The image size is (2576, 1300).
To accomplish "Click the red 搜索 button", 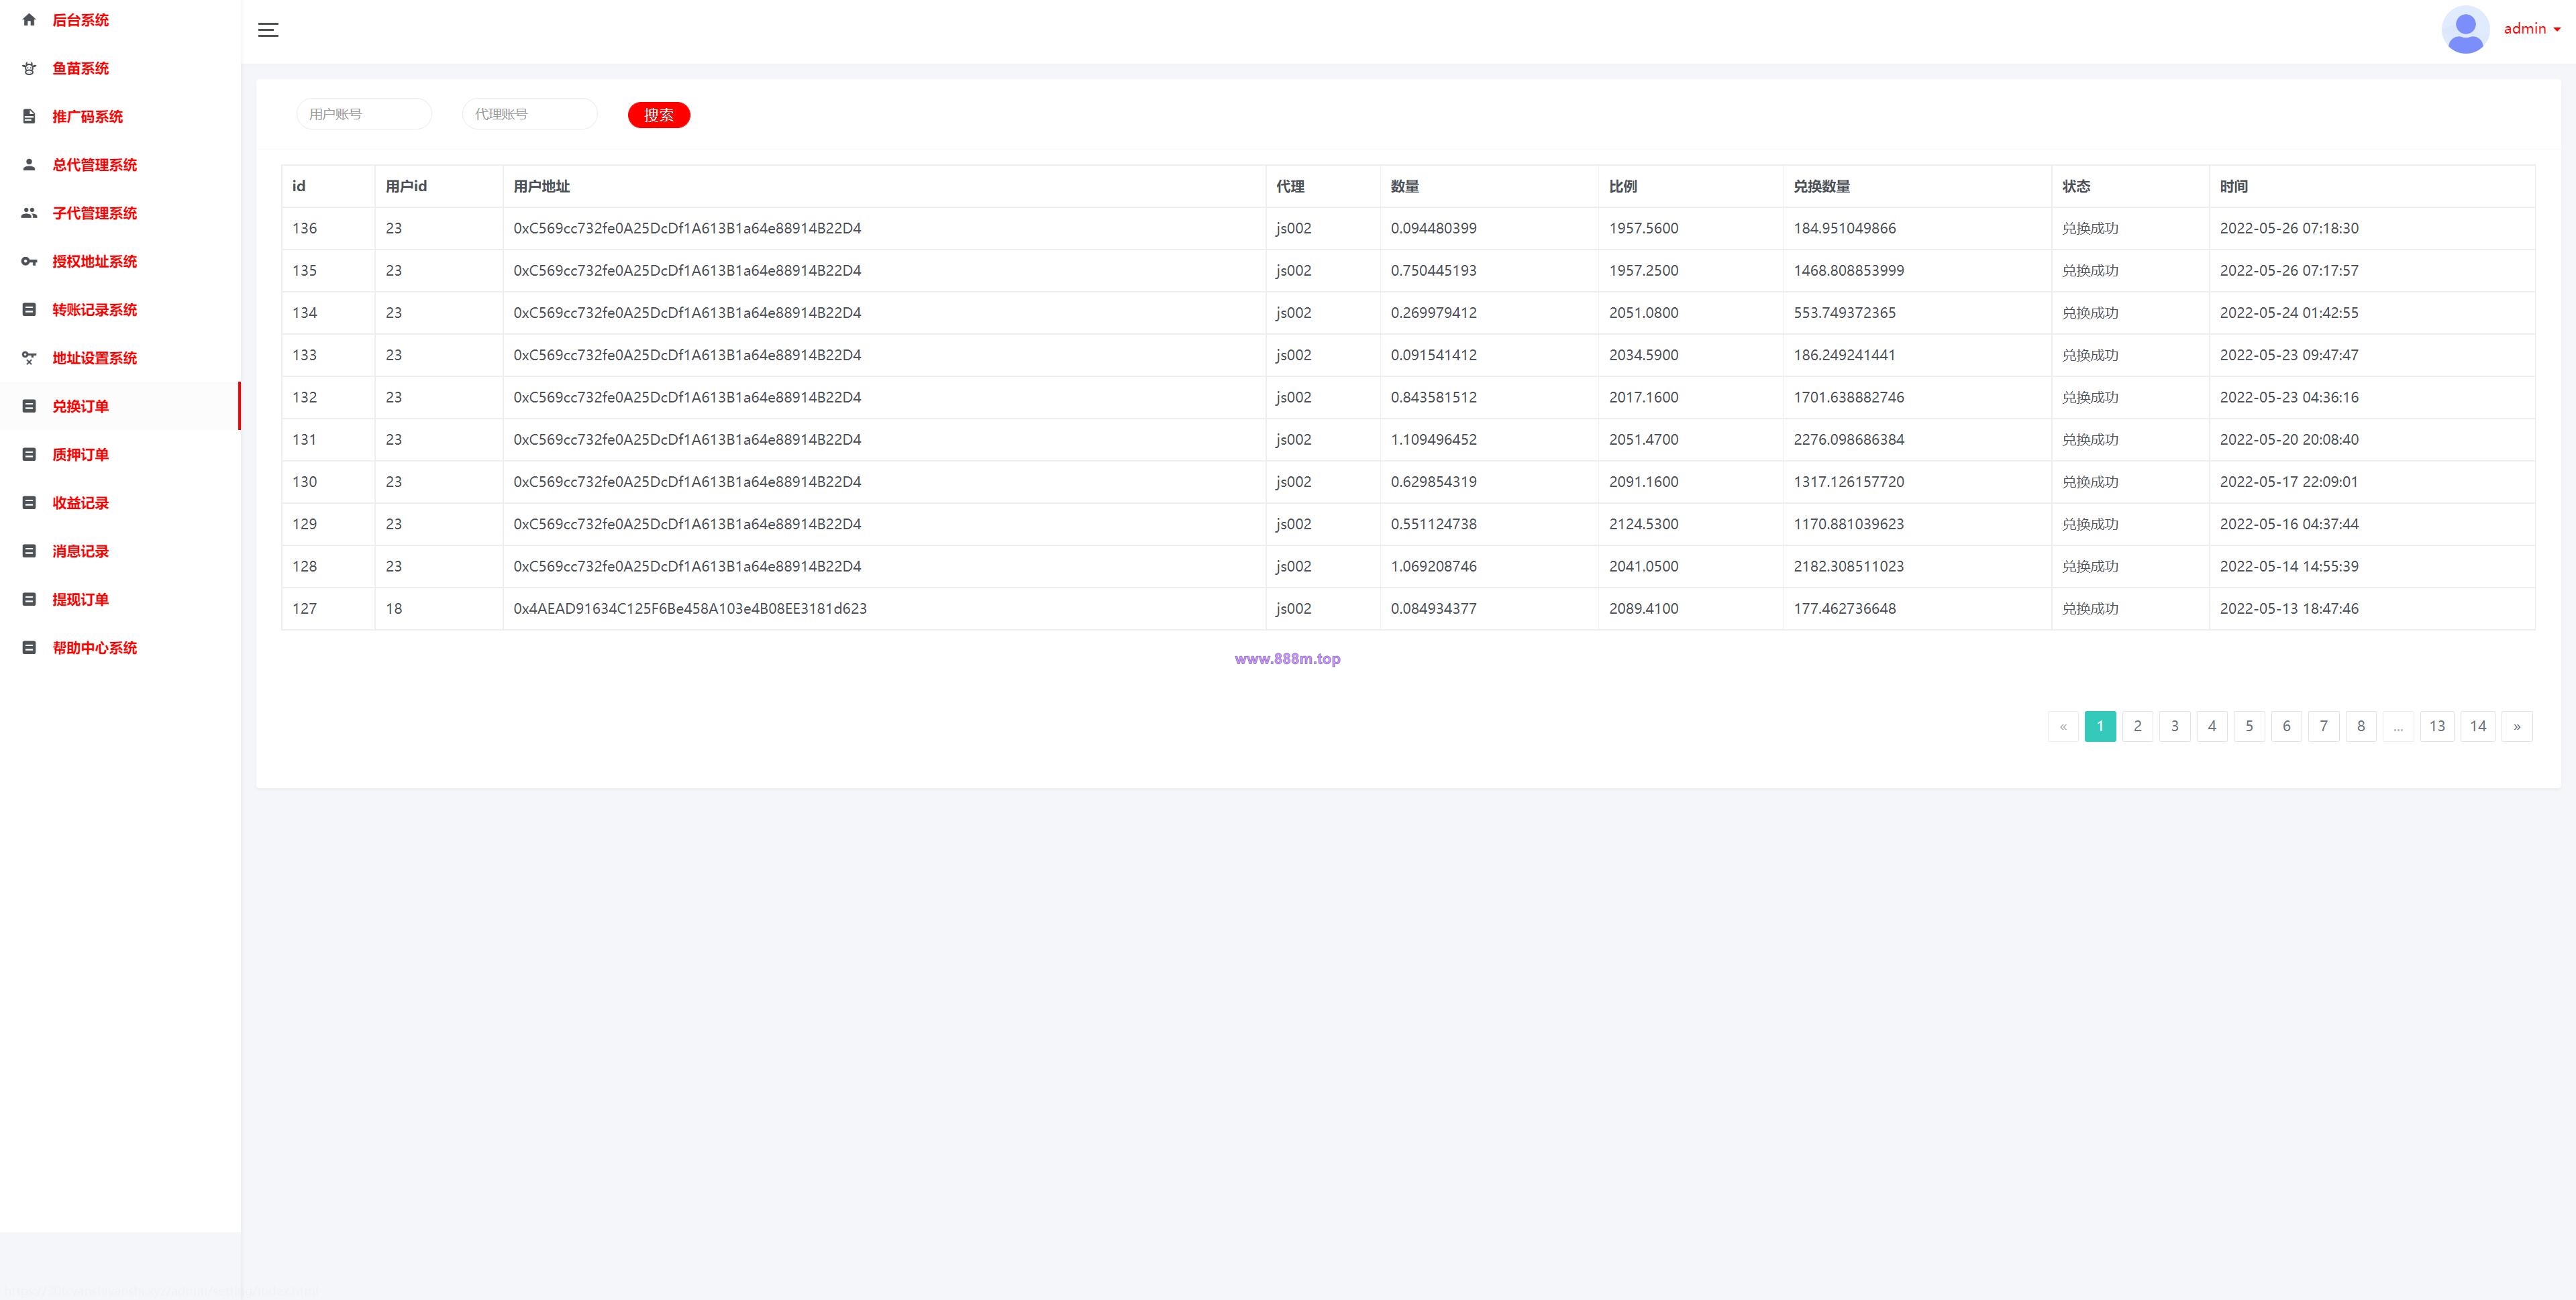I will tap(659, 115).
